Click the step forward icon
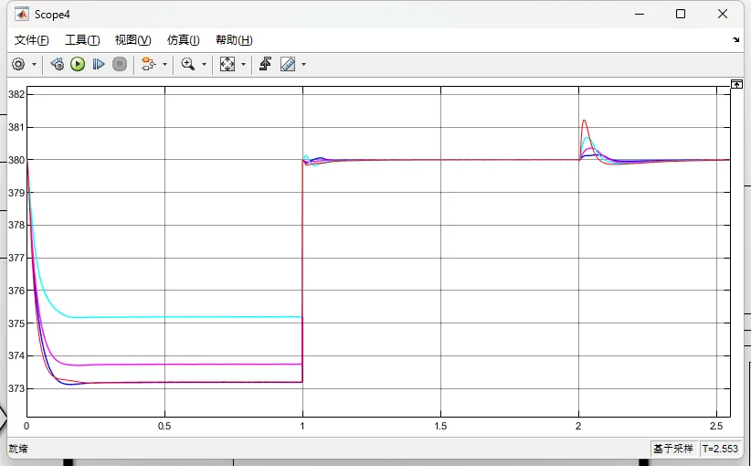The width and height of the screenshot is (751, 466). click(x=99, y=64)
